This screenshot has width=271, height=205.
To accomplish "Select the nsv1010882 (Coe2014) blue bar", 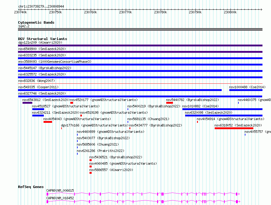I will (223, 109).
